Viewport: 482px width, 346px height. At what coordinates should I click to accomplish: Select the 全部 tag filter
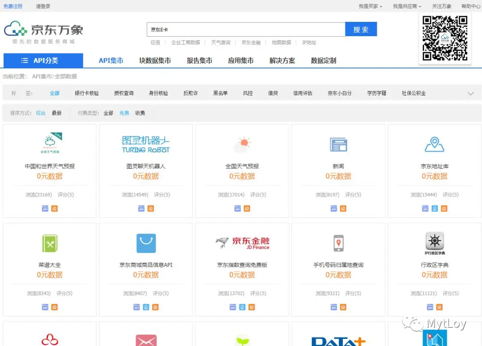click(55, 93)
